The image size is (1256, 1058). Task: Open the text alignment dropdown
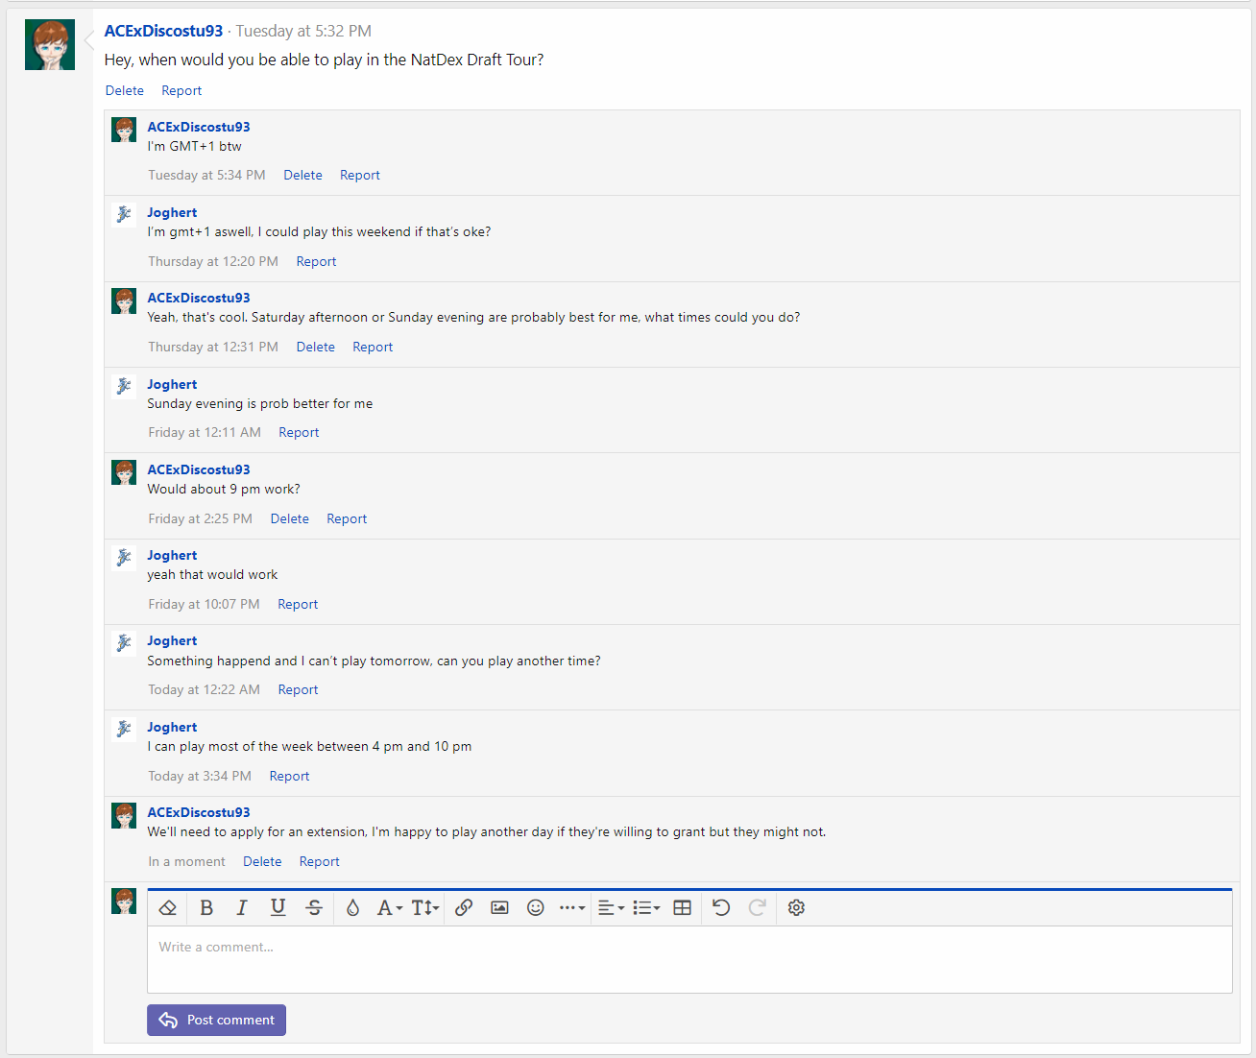tap(611, 908)
